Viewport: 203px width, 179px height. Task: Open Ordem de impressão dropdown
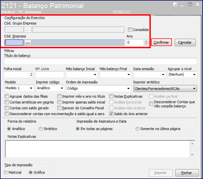point(128,89)
